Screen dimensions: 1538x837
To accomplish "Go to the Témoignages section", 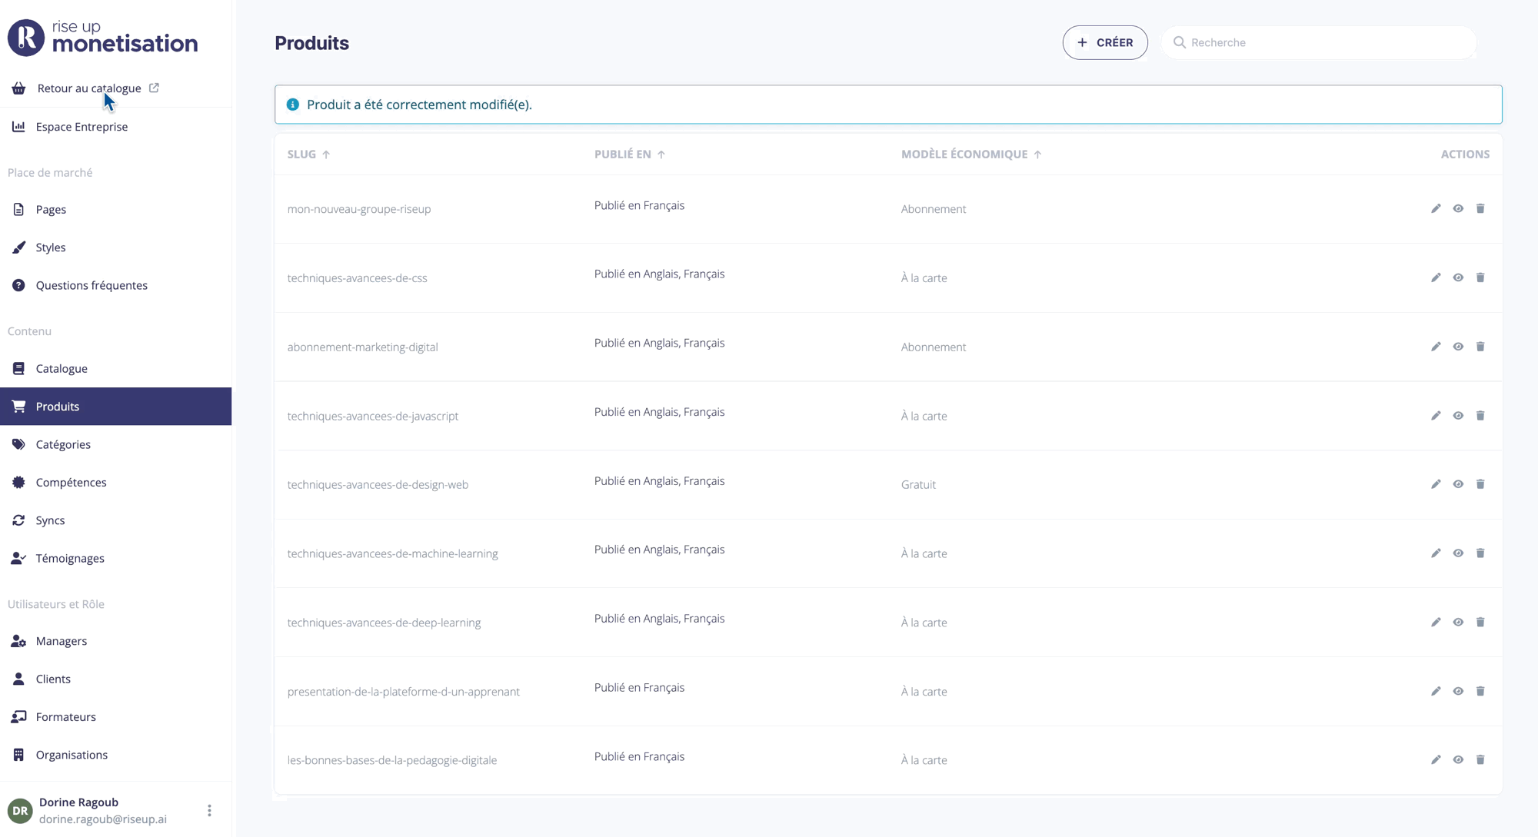I will (x=70, y=558).
